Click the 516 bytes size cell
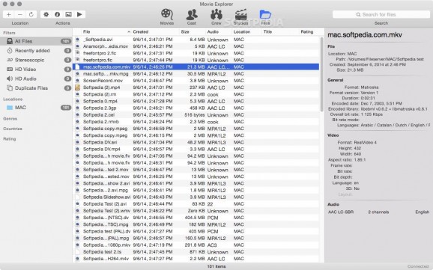 click(195, 114)
